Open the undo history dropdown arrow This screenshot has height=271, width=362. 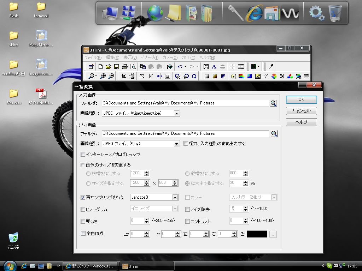coord(185,67)
